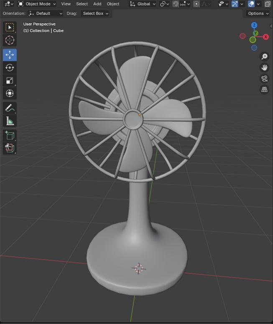Open the Options popover
Screen dimensions: 273x324
pos(258,13)
